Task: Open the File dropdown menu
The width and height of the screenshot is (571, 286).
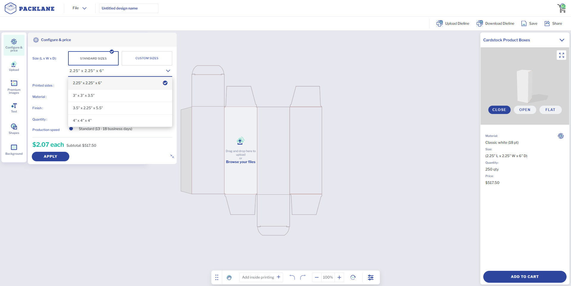Action: tap(79, 8)
